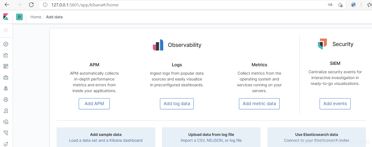Click 'Upload data from log file' title
This screenshot has width=372, height=147.
tap(211, 135)
